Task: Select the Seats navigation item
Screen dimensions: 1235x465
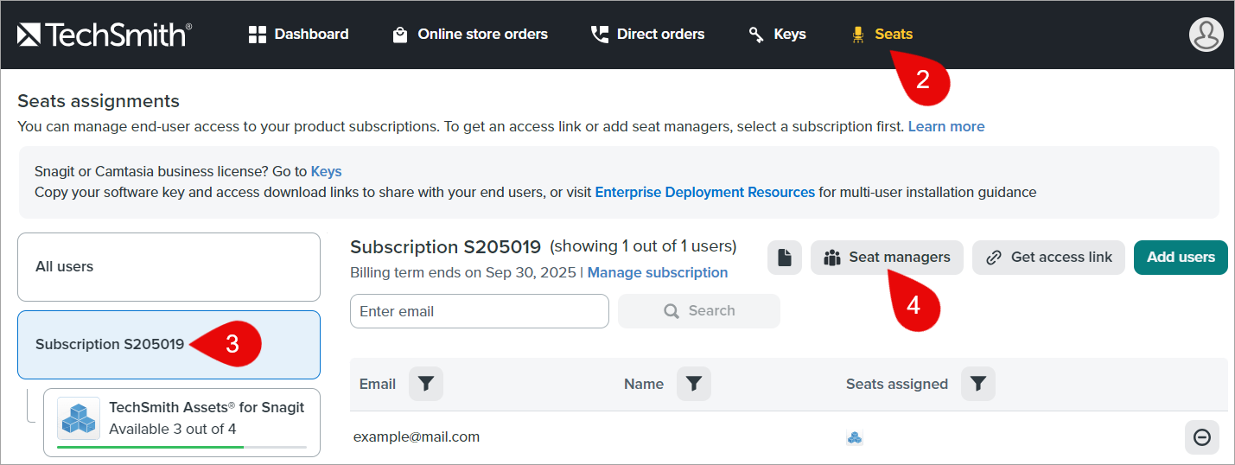Action: 882,35
